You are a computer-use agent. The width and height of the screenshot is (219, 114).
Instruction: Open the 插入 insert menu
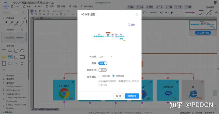pos(38,6)
